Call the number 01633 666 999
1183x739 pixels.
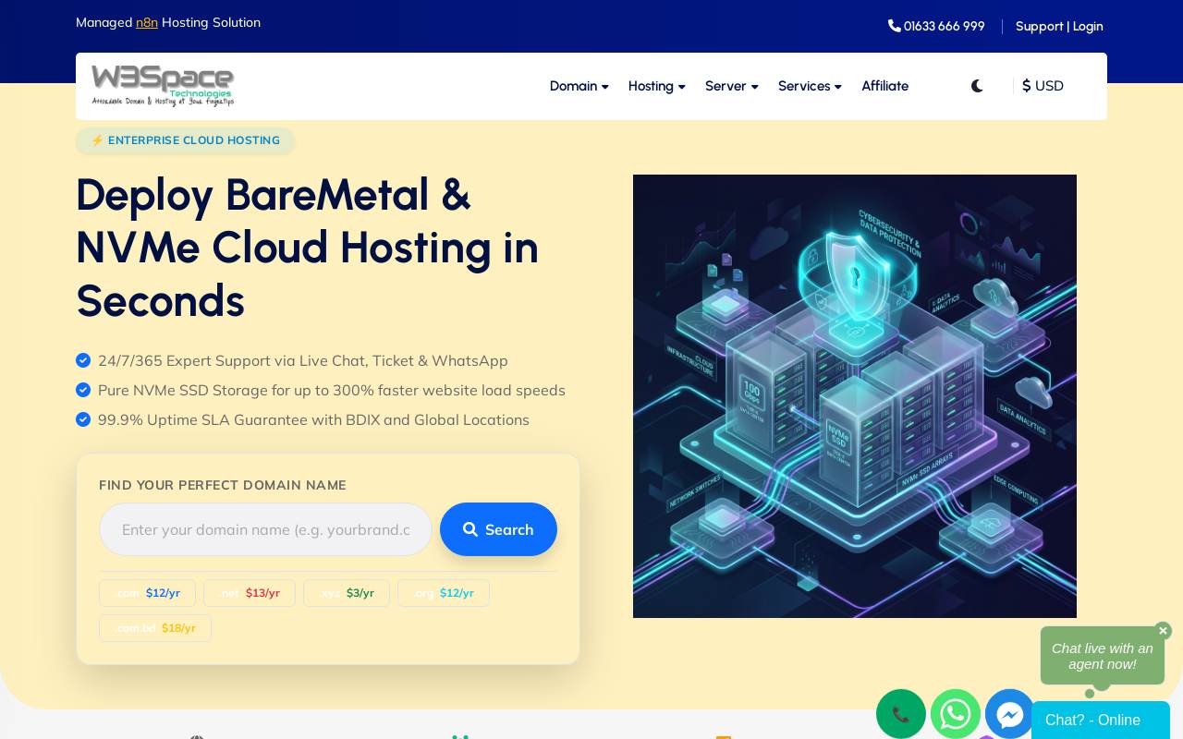point(936,26)
